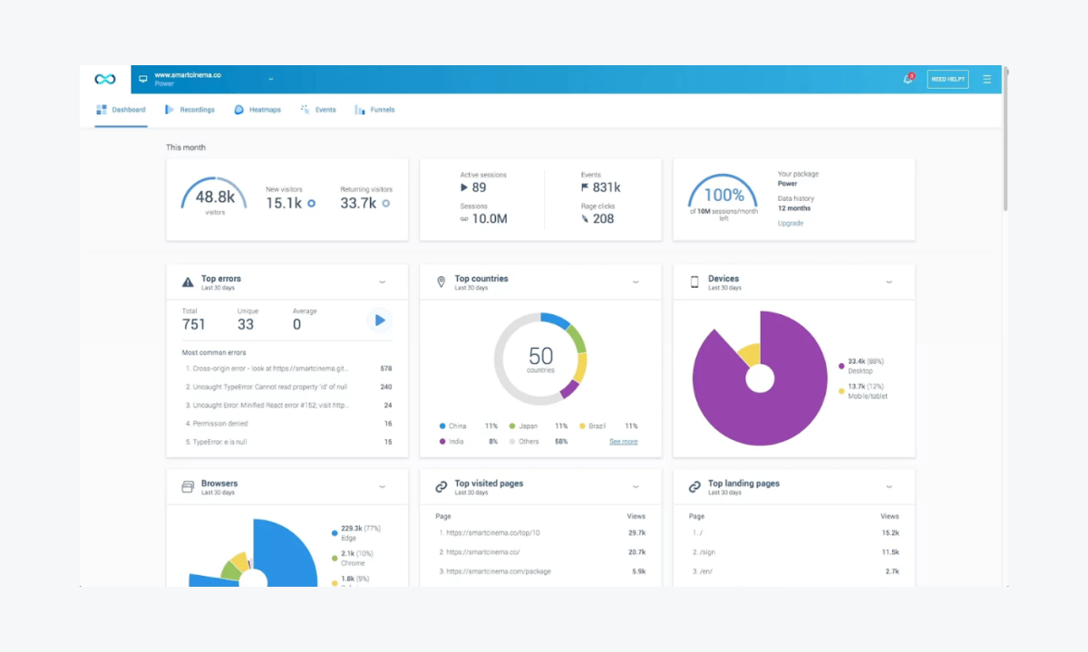This screenshot has height=652, width=1088.
Task: Click the infinity logo
Action: pos(103,79)
